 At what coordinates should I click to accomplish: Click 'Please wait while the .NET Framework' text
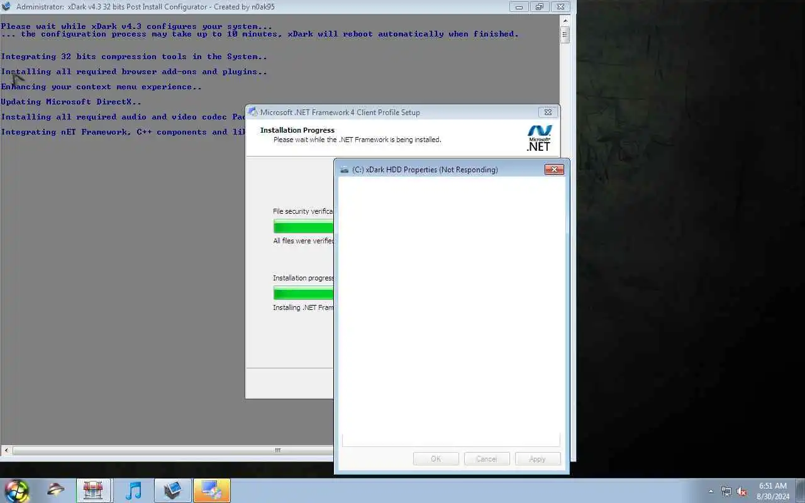pos(357,140)
